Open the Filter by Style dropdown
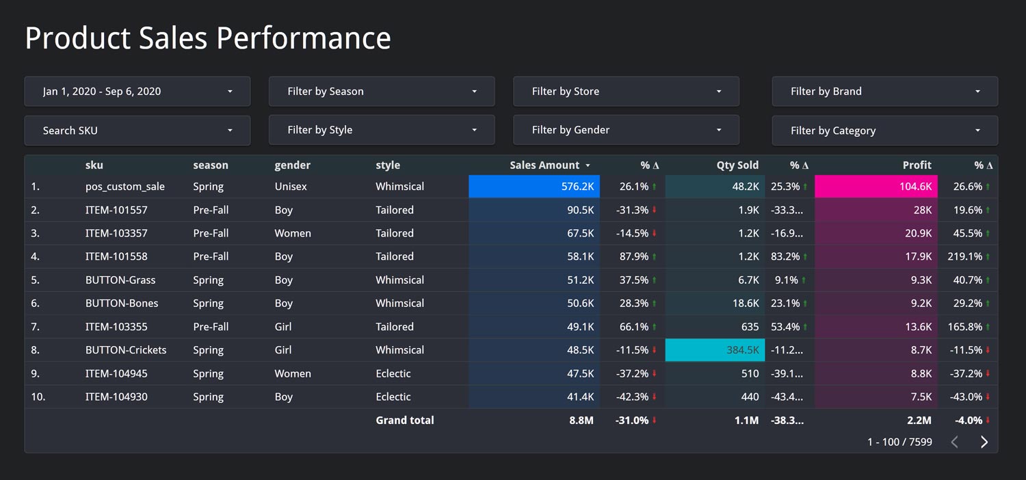Screen dimensions: 1026x480 click(x=382, y=130)
